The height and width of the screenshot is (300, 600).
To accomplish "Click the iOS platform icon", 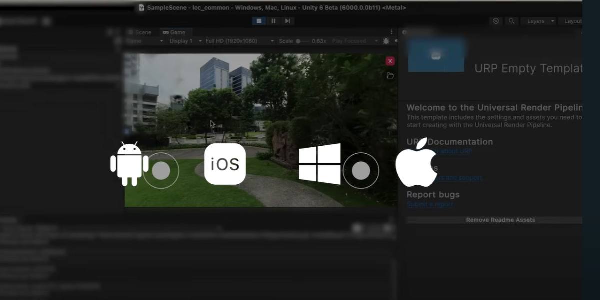I will 225,164.
